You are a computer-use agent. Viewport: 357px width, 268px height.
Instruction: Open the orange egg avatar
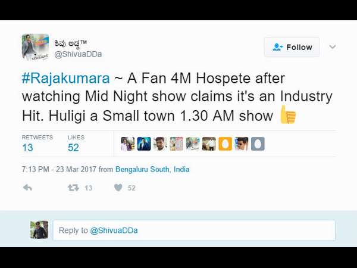point(225,144)
